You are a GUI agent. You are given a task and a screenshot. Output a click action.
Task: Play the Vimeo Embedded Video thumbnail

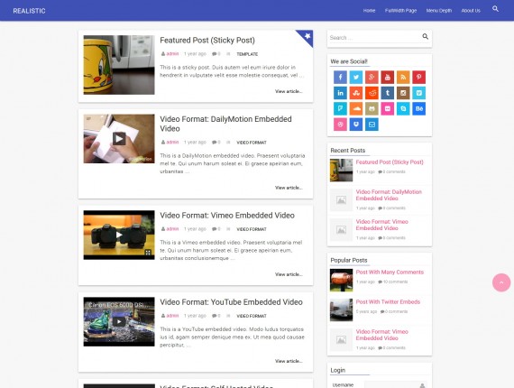click(x=119, y=235)
